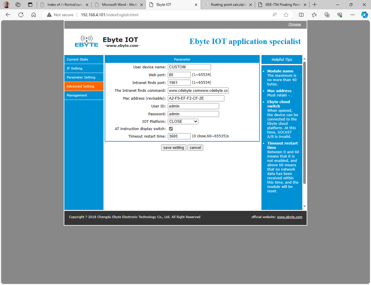371x285 pixels.
Task: Click the Helpful Tips scroll down arrow
Action: [x=304, y=207]
